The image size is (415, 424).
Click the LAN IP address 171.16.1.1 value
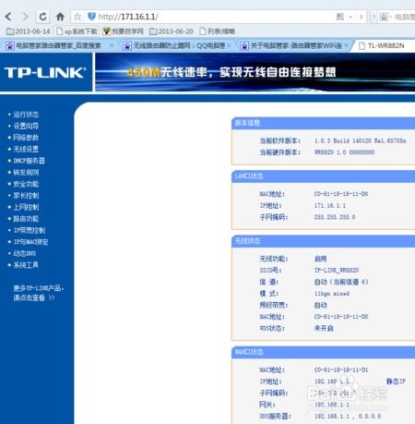click(x=330, y=205)
